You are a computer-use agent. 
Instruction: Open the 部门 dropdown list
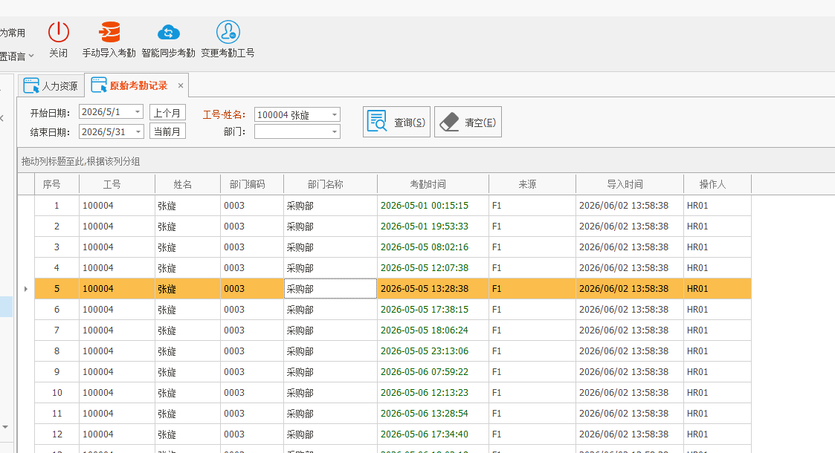[335, 131]
